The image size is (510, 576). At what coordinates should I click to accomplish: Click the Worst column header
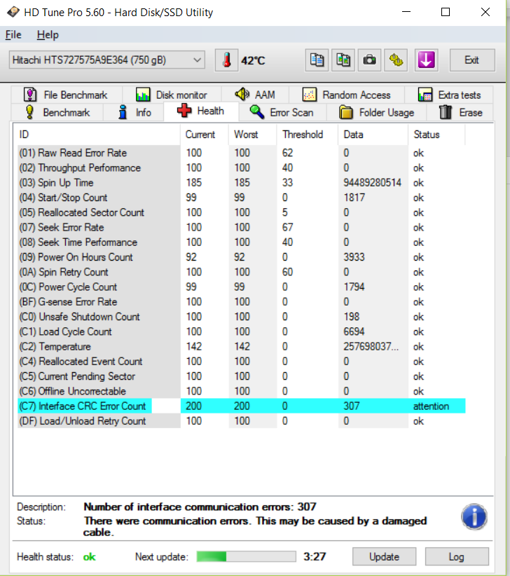point(253,135)
